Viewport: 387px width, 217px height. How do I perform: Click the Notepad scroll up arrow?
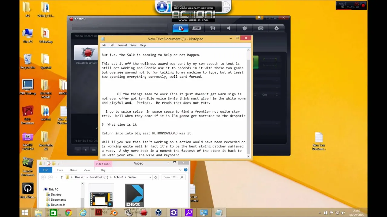tap(249, 51)
